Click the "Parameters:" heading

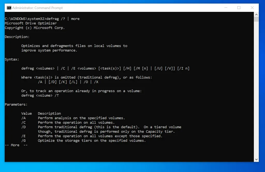click(x=16, y=104)
